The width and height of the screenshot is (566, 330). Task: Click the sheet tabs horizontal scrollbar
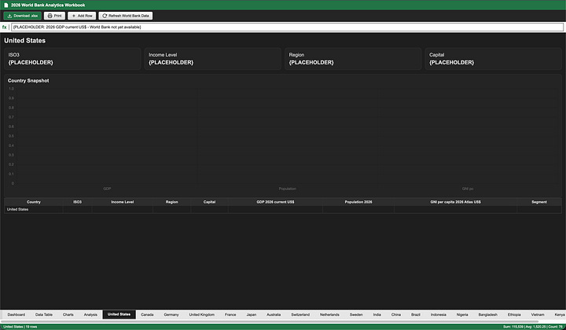(x=270, y=321)
